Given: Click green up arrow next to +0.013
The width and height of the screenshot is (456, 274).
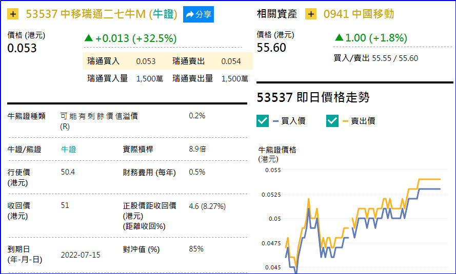Looking at the screenshot, I should point(89,38).
